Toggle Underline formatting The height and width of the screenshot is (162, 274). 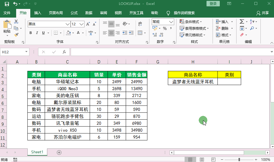(43, 33)
